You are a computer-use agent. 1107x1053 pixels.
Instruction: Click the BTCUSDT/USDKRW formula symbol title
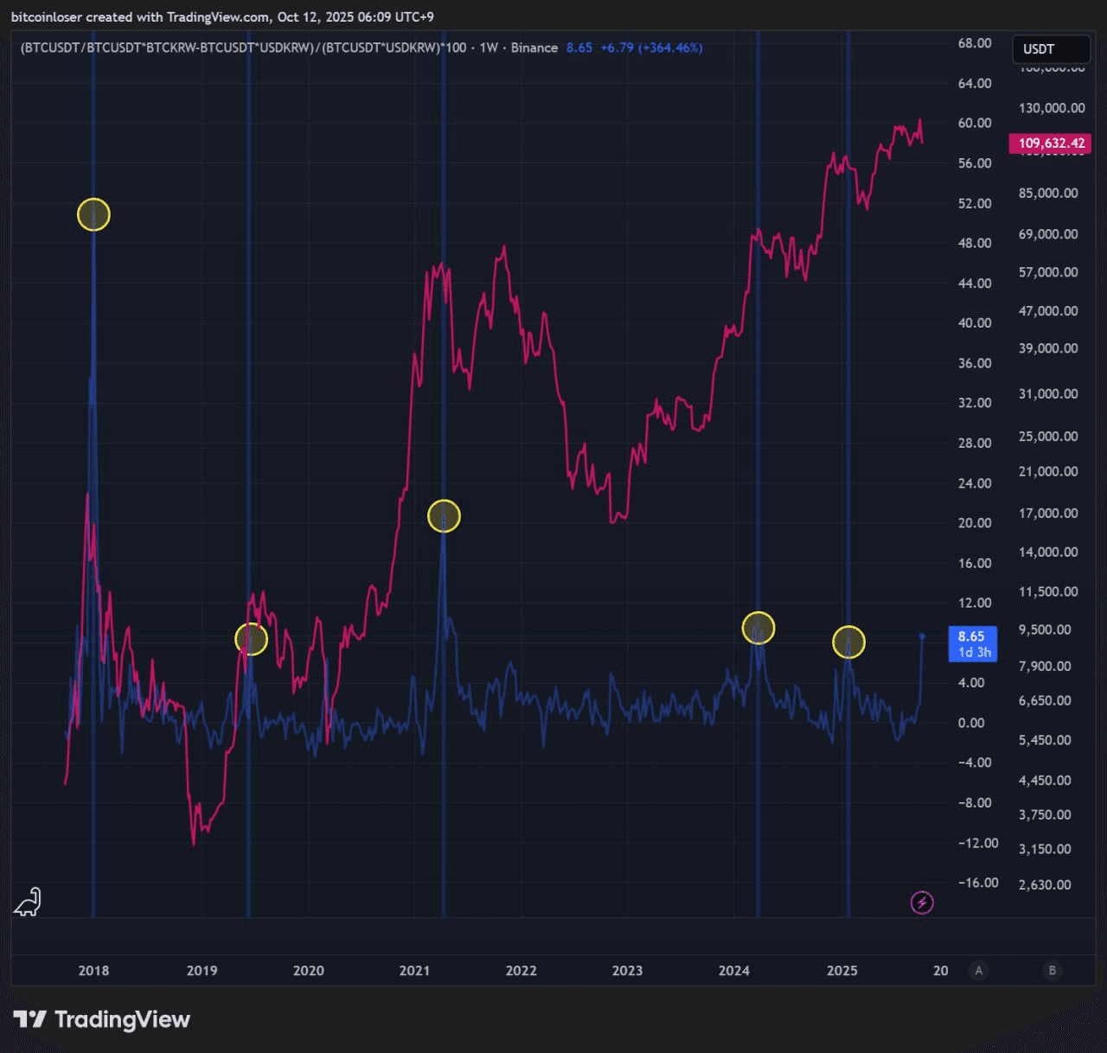[243, 48]
